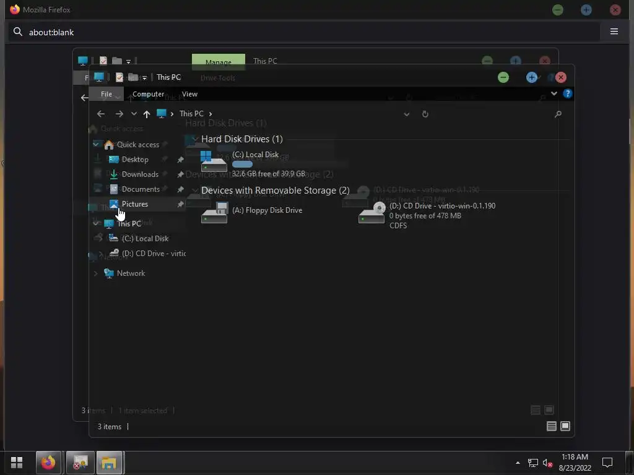The image size is (634, 475).
Task: Open the Firefox hamburger menu
Action: 614,32
